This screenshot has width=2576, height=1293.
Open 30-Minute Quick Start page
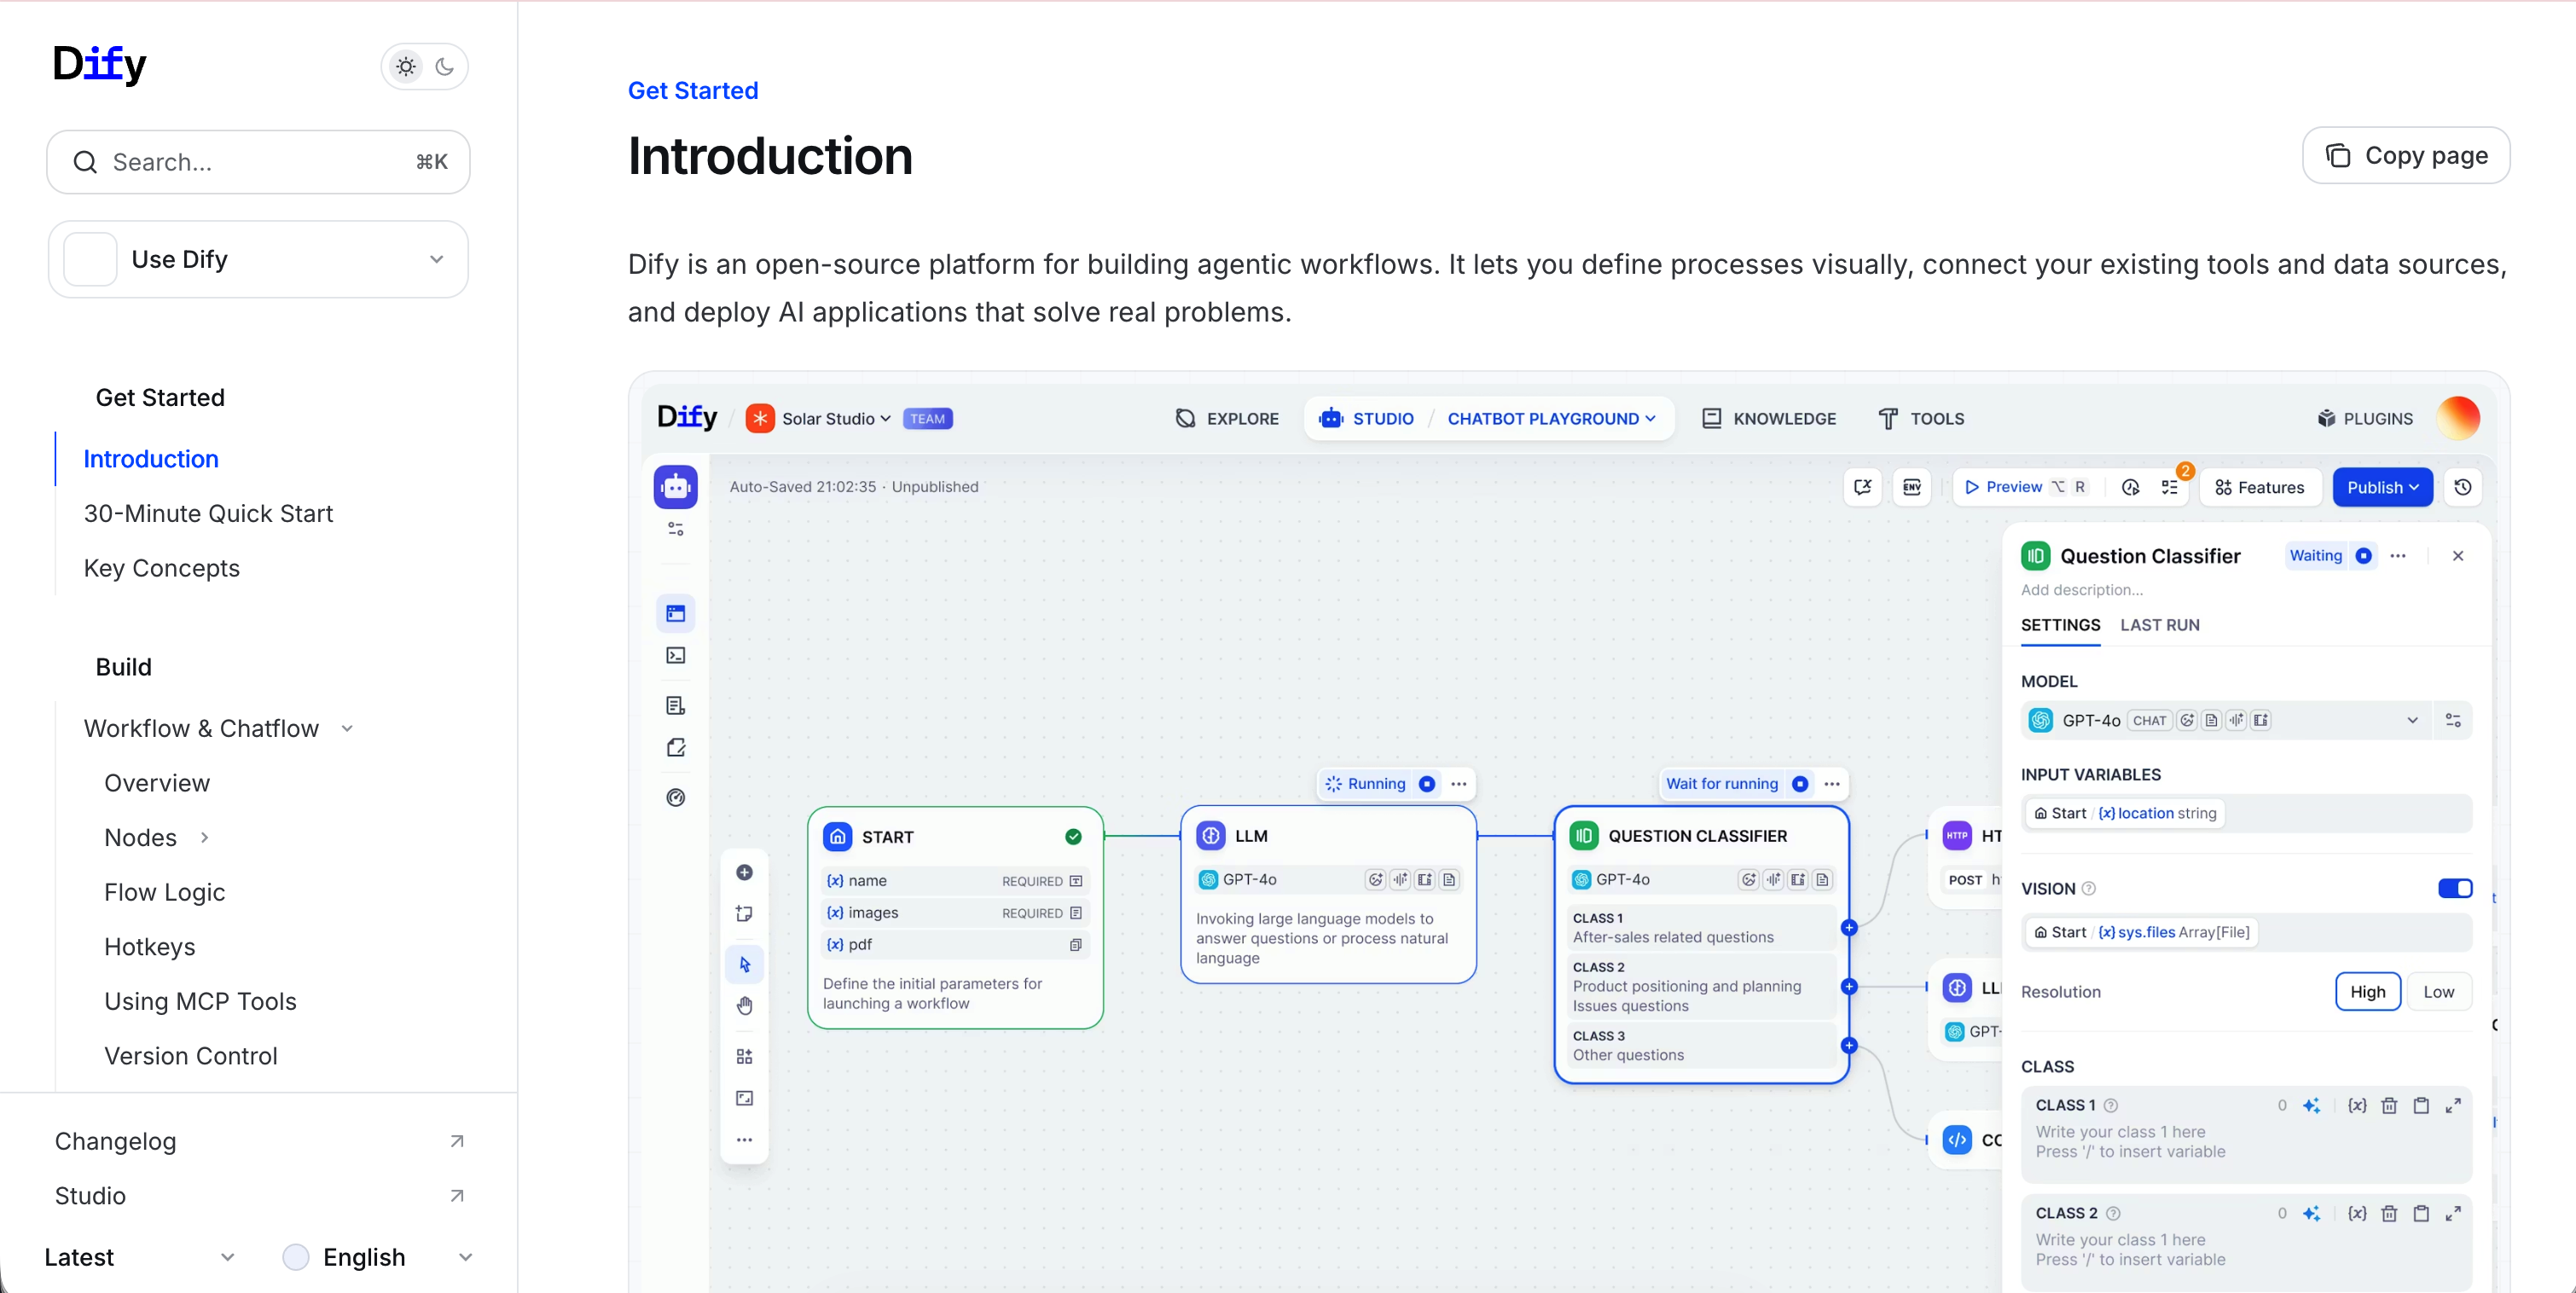click(x=208, y=513)
